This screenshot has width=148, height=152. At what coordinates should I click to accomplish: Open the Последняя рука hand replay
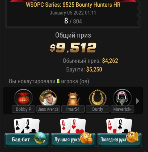119,140
